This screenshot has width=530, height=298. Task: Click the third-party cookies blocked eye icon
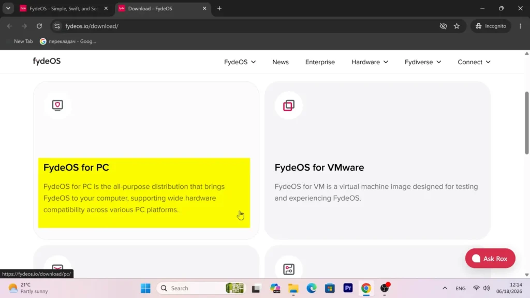tap(443, 26)
